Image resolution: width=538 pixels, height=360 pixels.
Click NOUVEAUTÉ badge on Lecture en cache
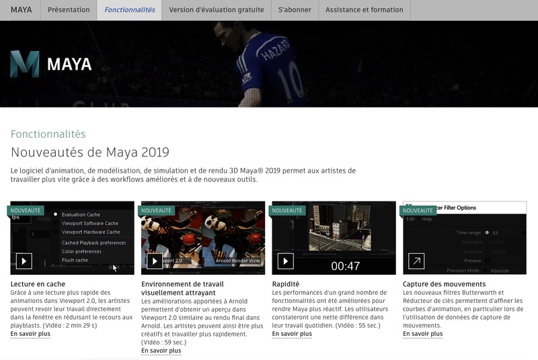[26, 210]
